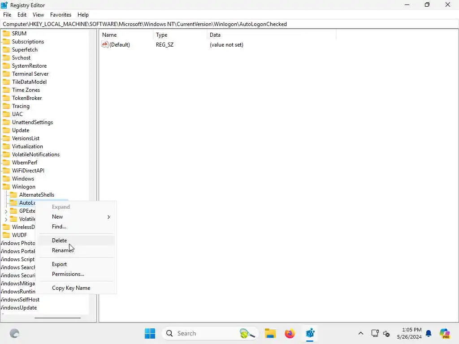Select the Update key in tree
Screen dimensions: 459x344
(21, 130)
